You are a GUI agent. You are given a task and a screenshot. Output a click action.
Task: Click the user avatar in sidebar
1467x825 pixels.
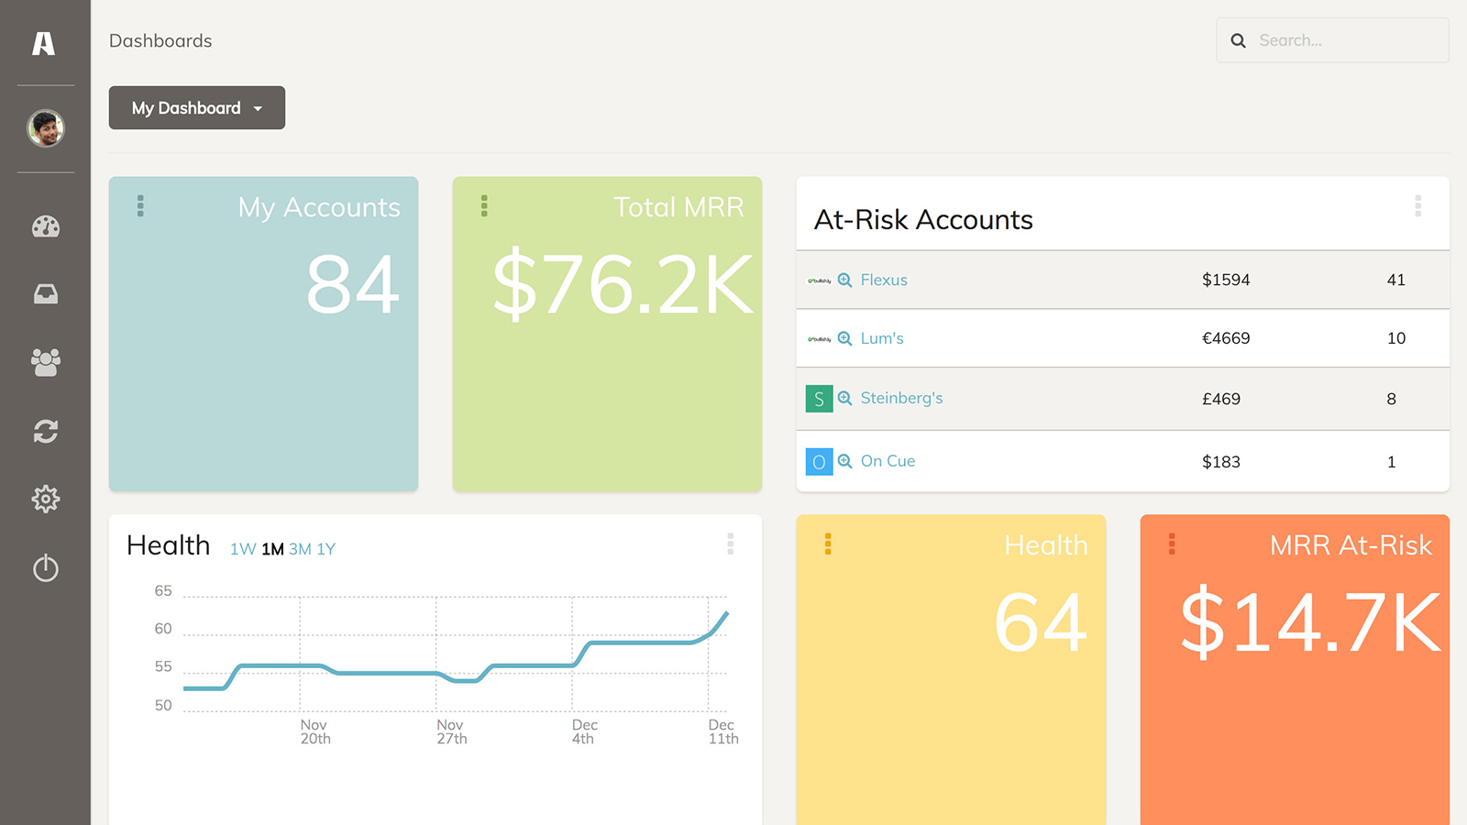point(46,128)
